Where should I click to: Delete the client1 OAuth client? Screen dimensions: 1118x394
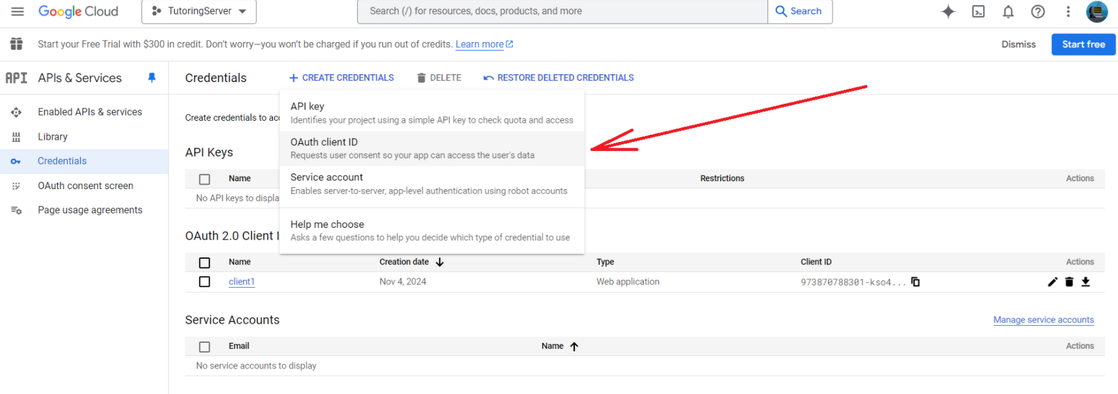pos(1069,282)
